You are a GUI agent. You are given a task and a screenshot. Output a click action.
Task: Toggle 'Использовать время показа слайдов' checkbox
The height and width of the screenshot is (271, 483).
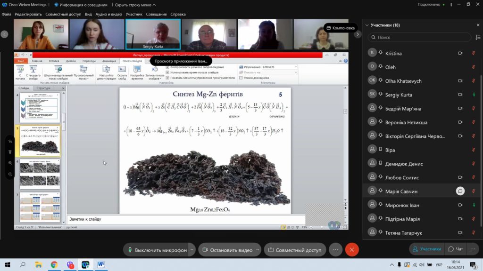point(167,72)
